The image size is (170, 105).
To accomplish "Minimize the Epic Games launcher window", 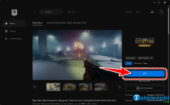I will (155, 2).
